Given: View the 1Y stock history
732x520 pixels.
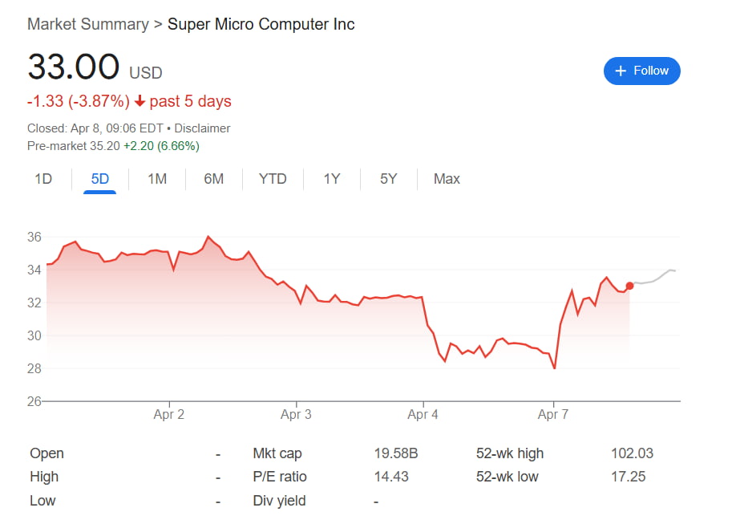Looking at the screenshot, I should pyautogui.click(x=331, y=179).
